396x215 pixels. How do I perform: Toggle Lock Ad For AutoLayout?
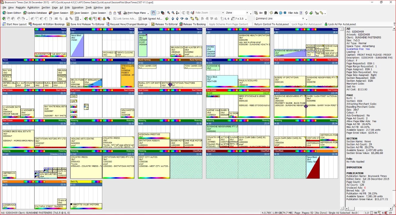tap(340, 24)
